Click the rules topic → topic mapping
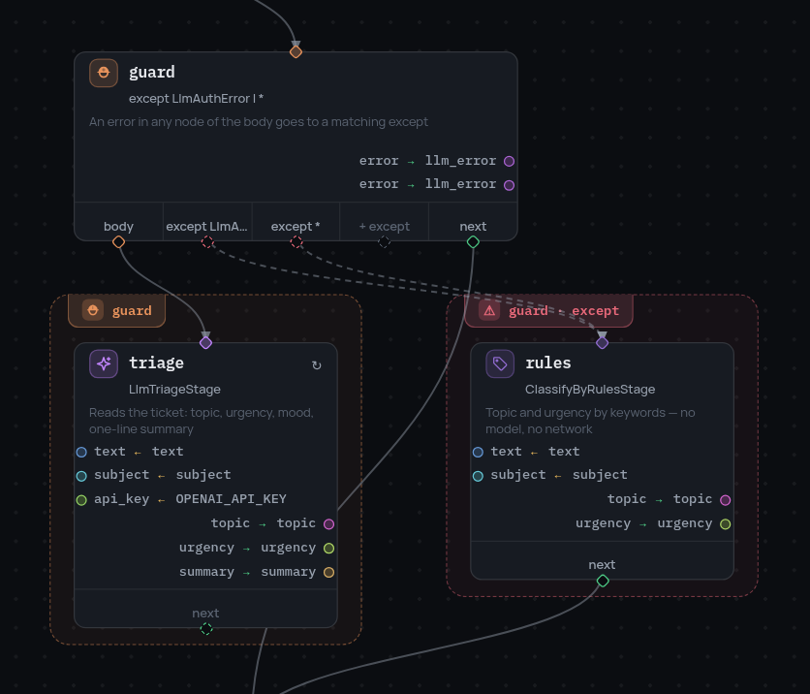Screen dimensions: 810x694 660,499
